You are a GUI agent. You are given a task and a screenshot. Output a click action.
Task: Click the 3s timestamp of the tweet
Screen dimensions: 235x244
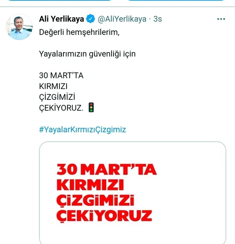(157, 19)
